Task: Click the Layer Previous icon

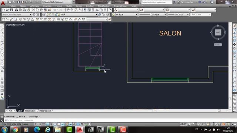Action: pyautogui.click(x=104, y=14)
